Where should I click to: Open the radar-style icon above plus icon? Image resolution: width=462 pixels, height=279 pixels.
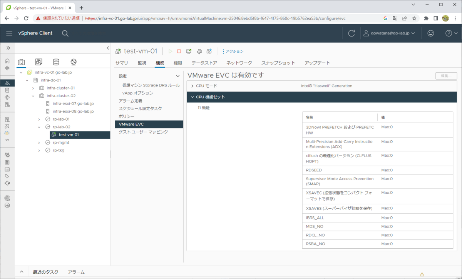tap(7, 198)
